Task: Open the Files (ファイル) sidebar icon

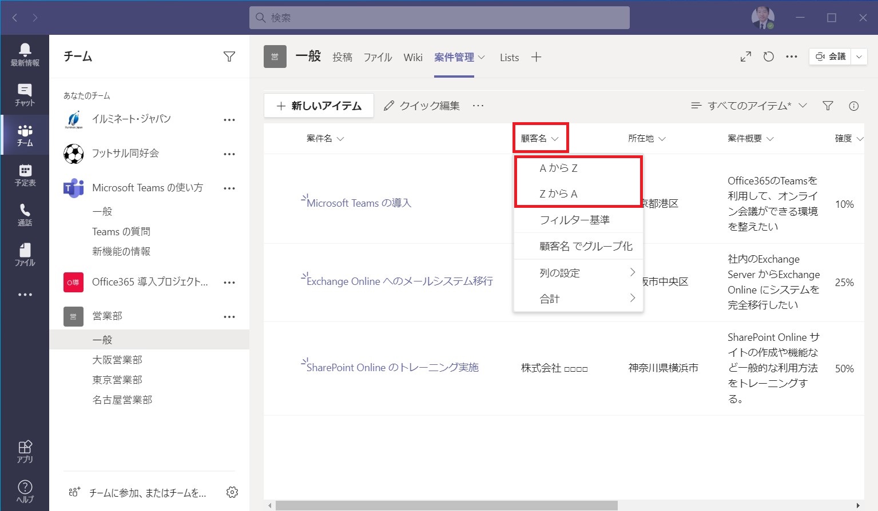Action: (25, 255)
